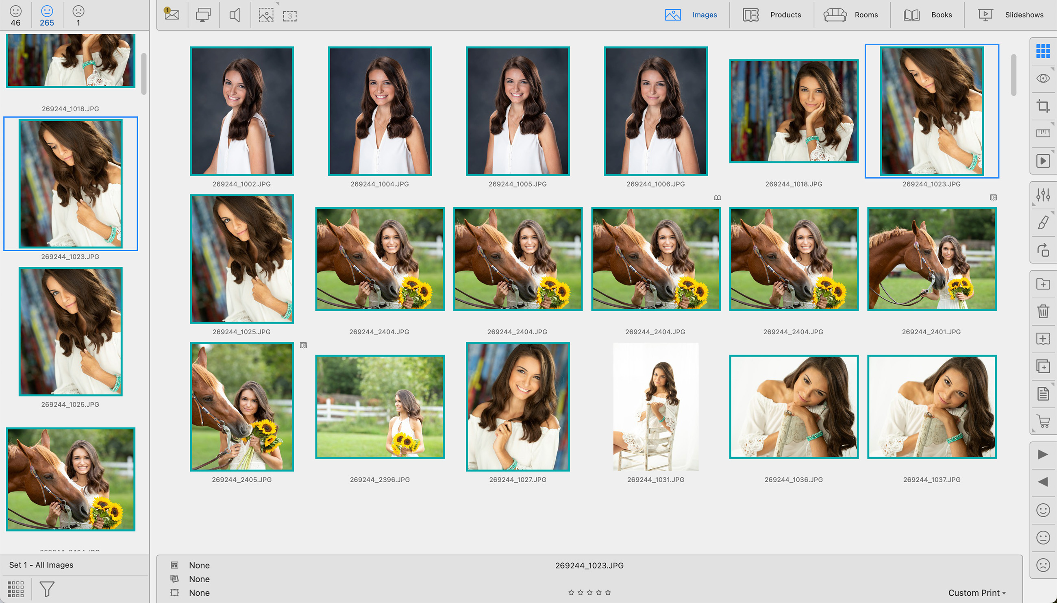Image resolution: width=1057 pixels, height=603 pixels.
Task: Expand the Custom Print dropdown
Action: point(977,593)
